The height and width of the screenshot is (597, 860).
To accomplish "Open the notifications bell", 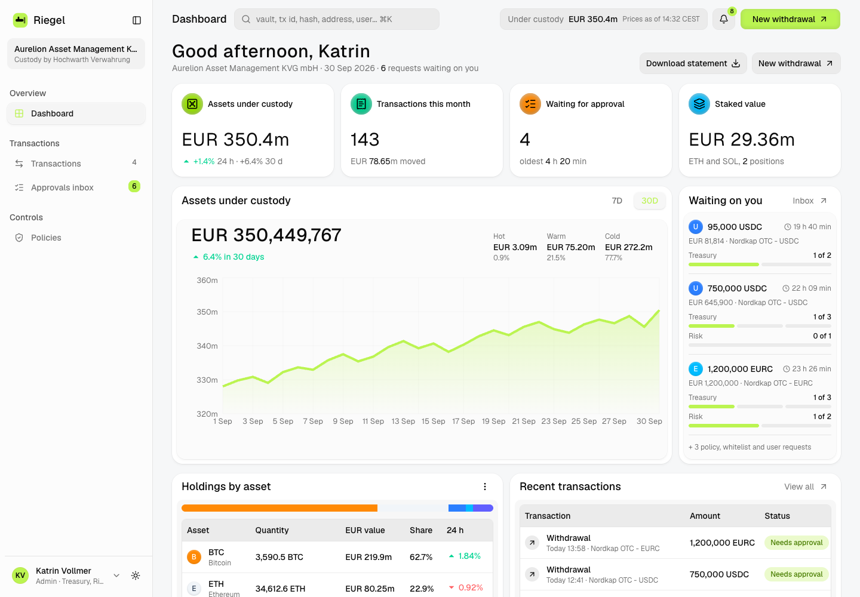I will point(723,19).
